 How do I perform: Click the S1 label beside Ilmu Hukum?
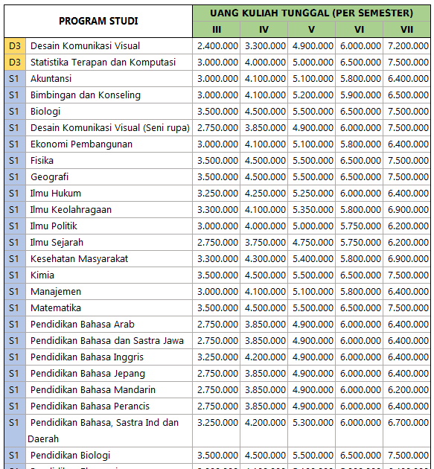click(13, 194)
